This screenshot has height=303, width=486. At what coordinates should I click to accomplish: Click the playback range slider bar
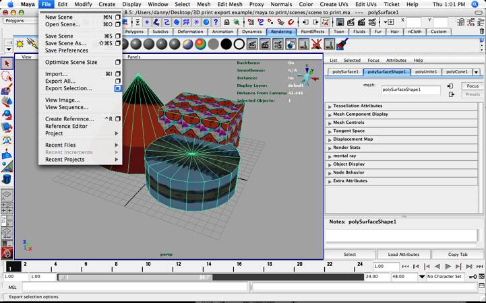click(135, 277)
